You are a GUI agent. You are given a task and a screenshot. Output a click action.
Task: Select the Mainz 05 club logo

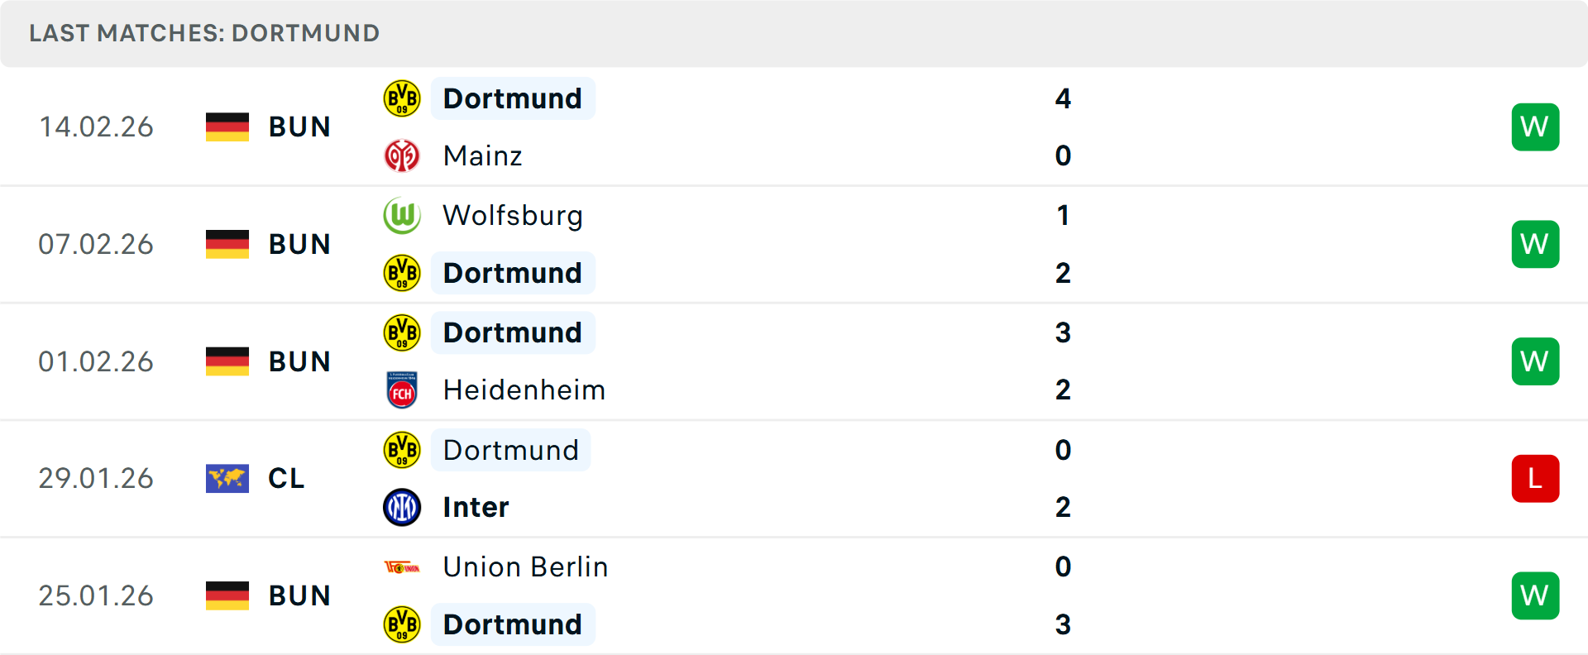coord(403,155)
